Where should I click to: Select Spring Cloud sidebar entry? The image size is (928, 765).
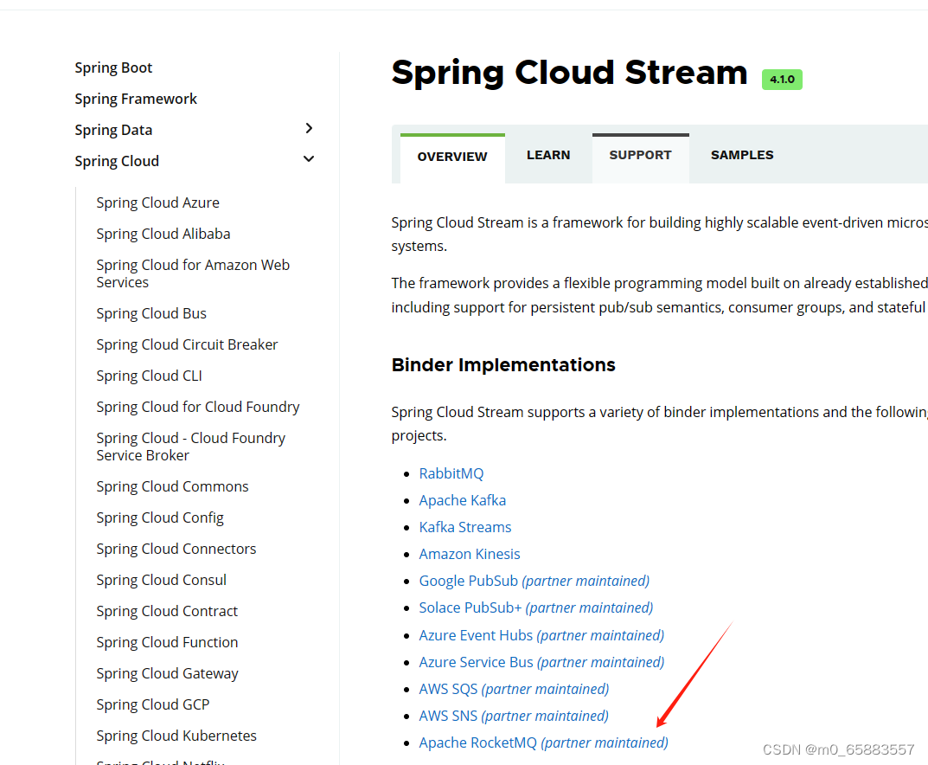click(x=117, y=161)
